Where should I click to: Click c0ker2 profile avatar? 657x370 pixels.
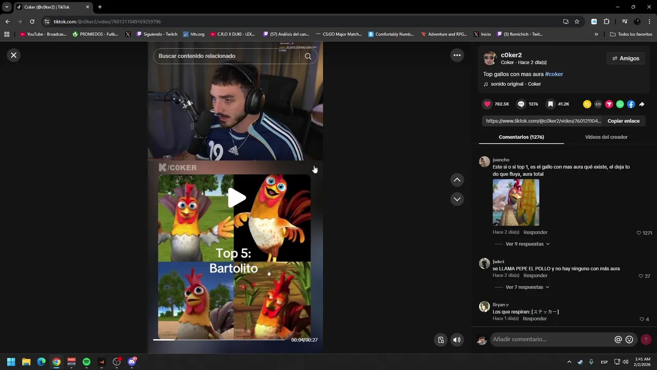490,58
